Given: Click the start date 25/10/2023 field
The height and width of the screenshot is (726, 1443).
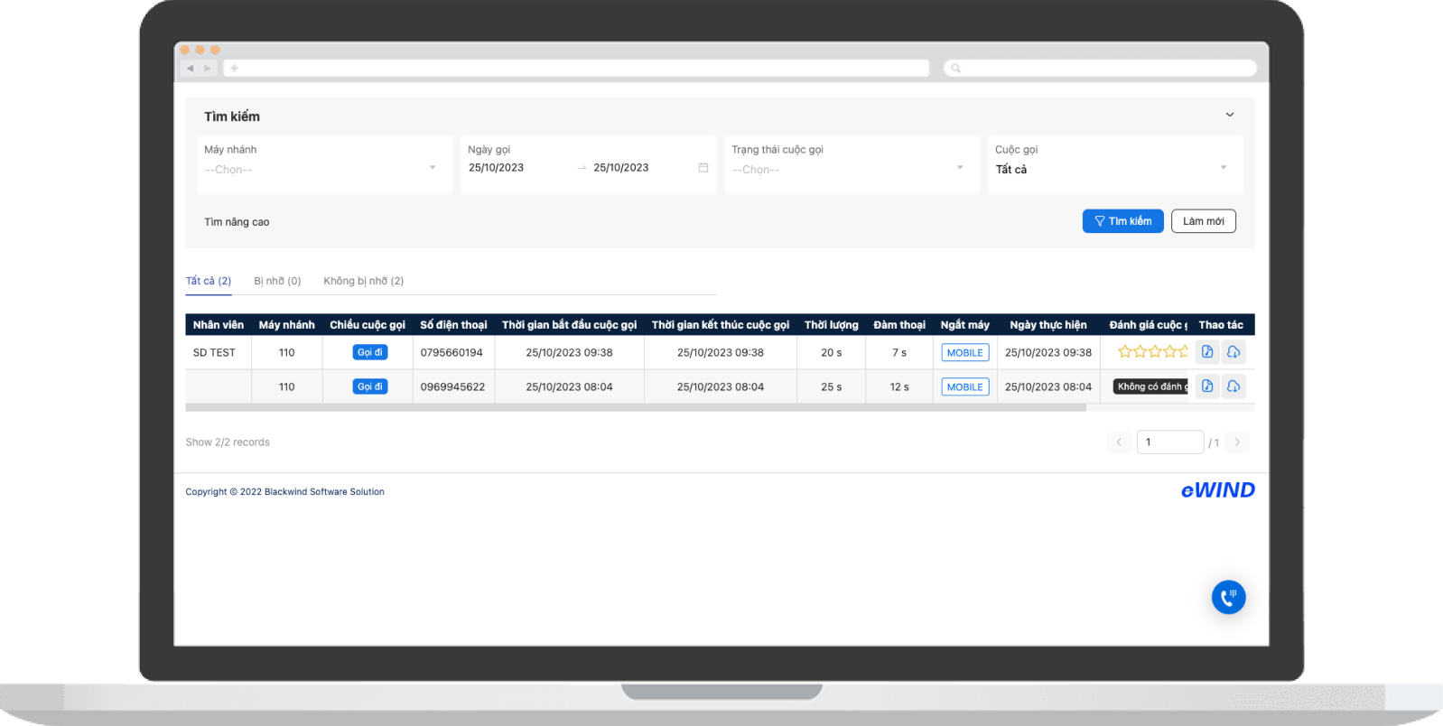Looking at the screenshot, I should (x=496, y=168).
